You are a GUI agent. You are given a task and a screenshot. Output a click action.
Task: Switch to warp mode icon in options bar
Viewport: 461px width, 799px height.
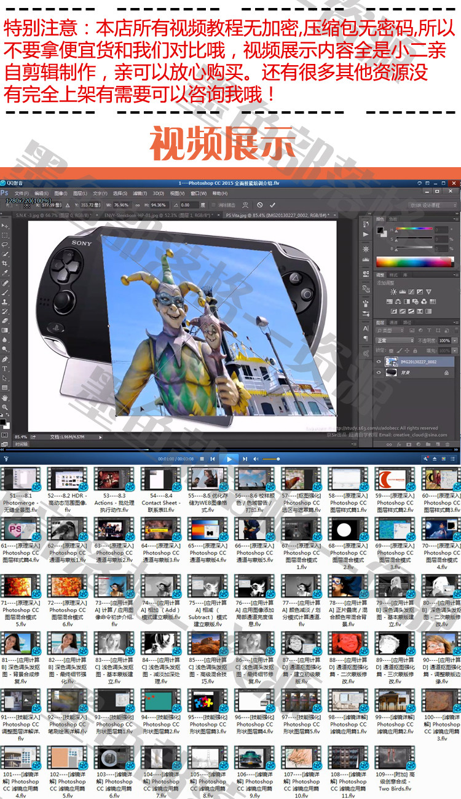pos(245,205)
